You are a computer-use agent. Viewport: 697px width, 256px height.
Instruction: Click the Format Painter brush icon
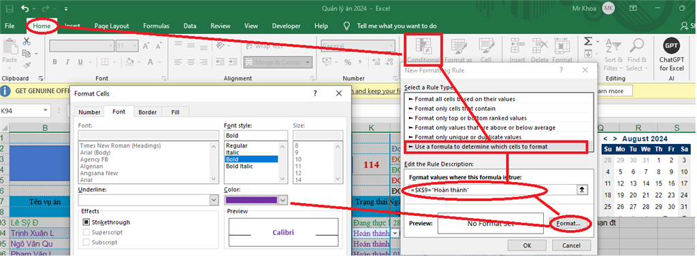coord(27,66)
